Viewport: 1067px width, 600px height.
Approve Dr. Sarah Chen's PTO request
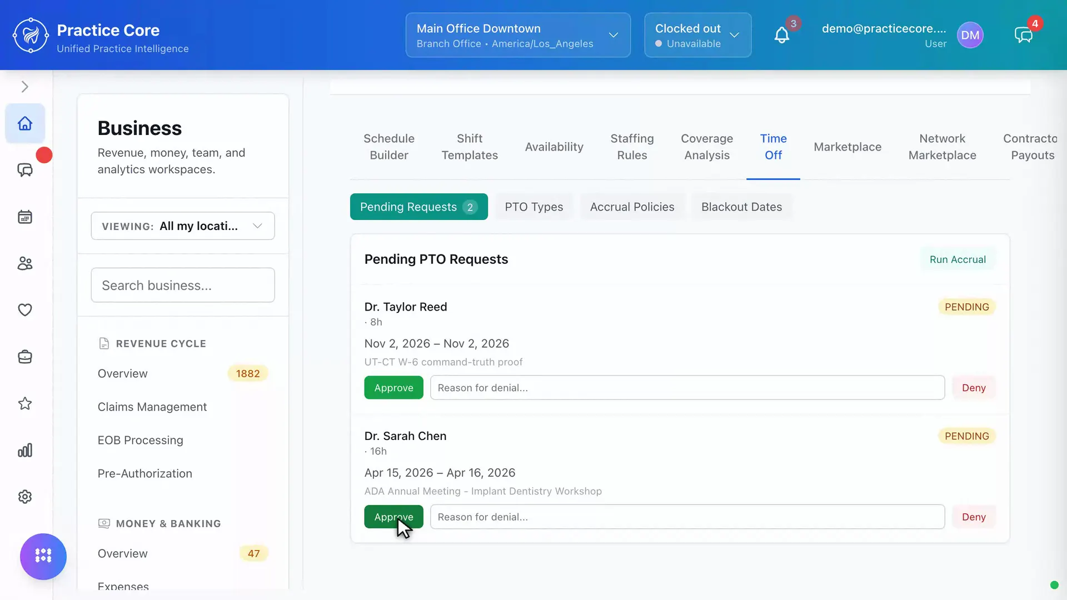(393, 517)
